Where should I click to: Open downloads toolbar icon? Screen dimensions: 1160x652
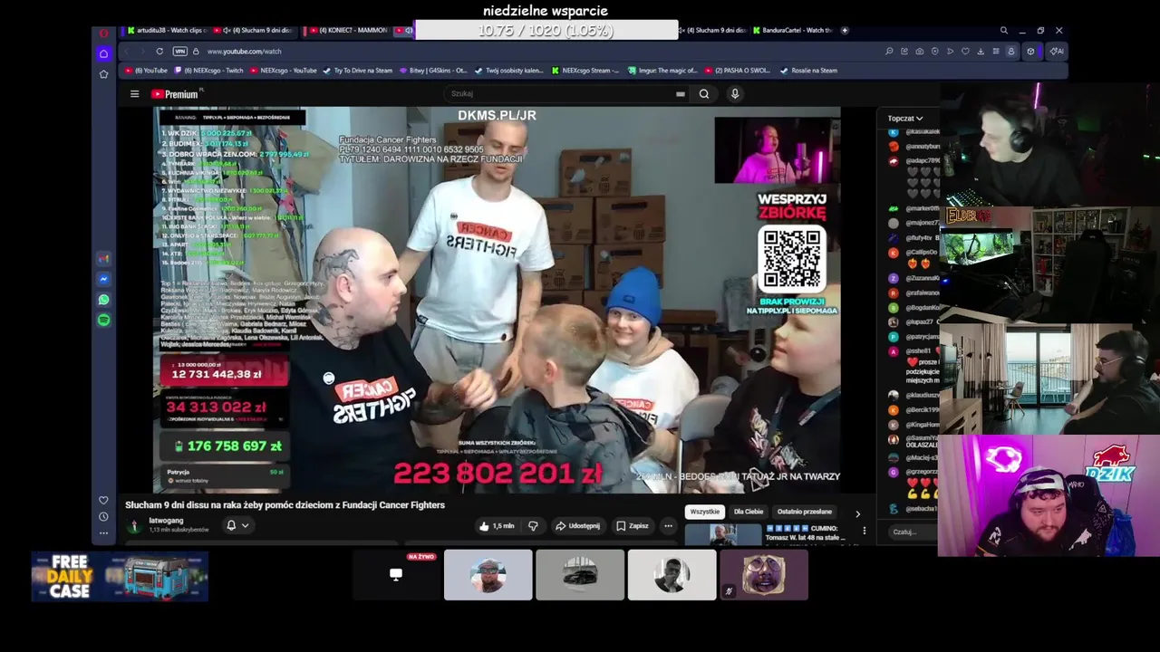click(981, 52)
